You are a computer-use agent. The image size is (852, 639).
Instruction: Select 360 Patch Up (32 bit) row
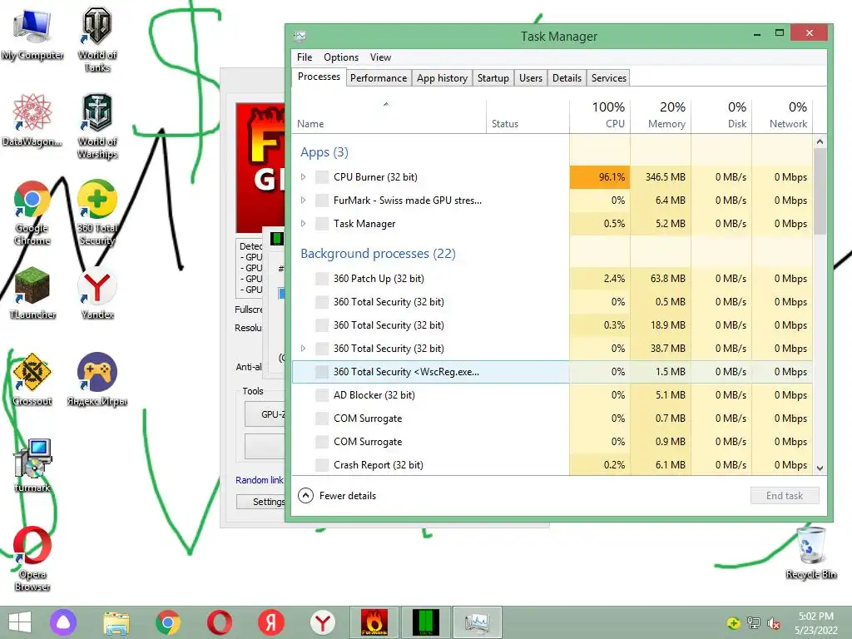[552, 278]
